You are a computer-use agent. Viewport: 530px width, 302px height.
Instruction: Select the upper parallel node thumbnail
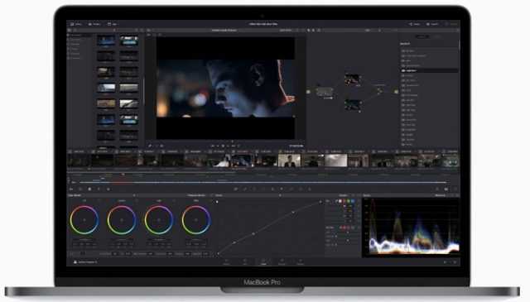point(352,79)
